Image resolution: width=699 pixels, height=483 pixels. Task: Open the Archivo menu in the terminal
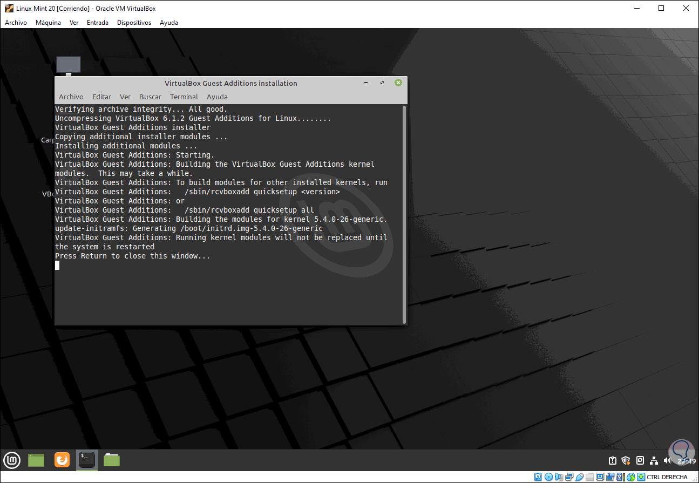71,97
